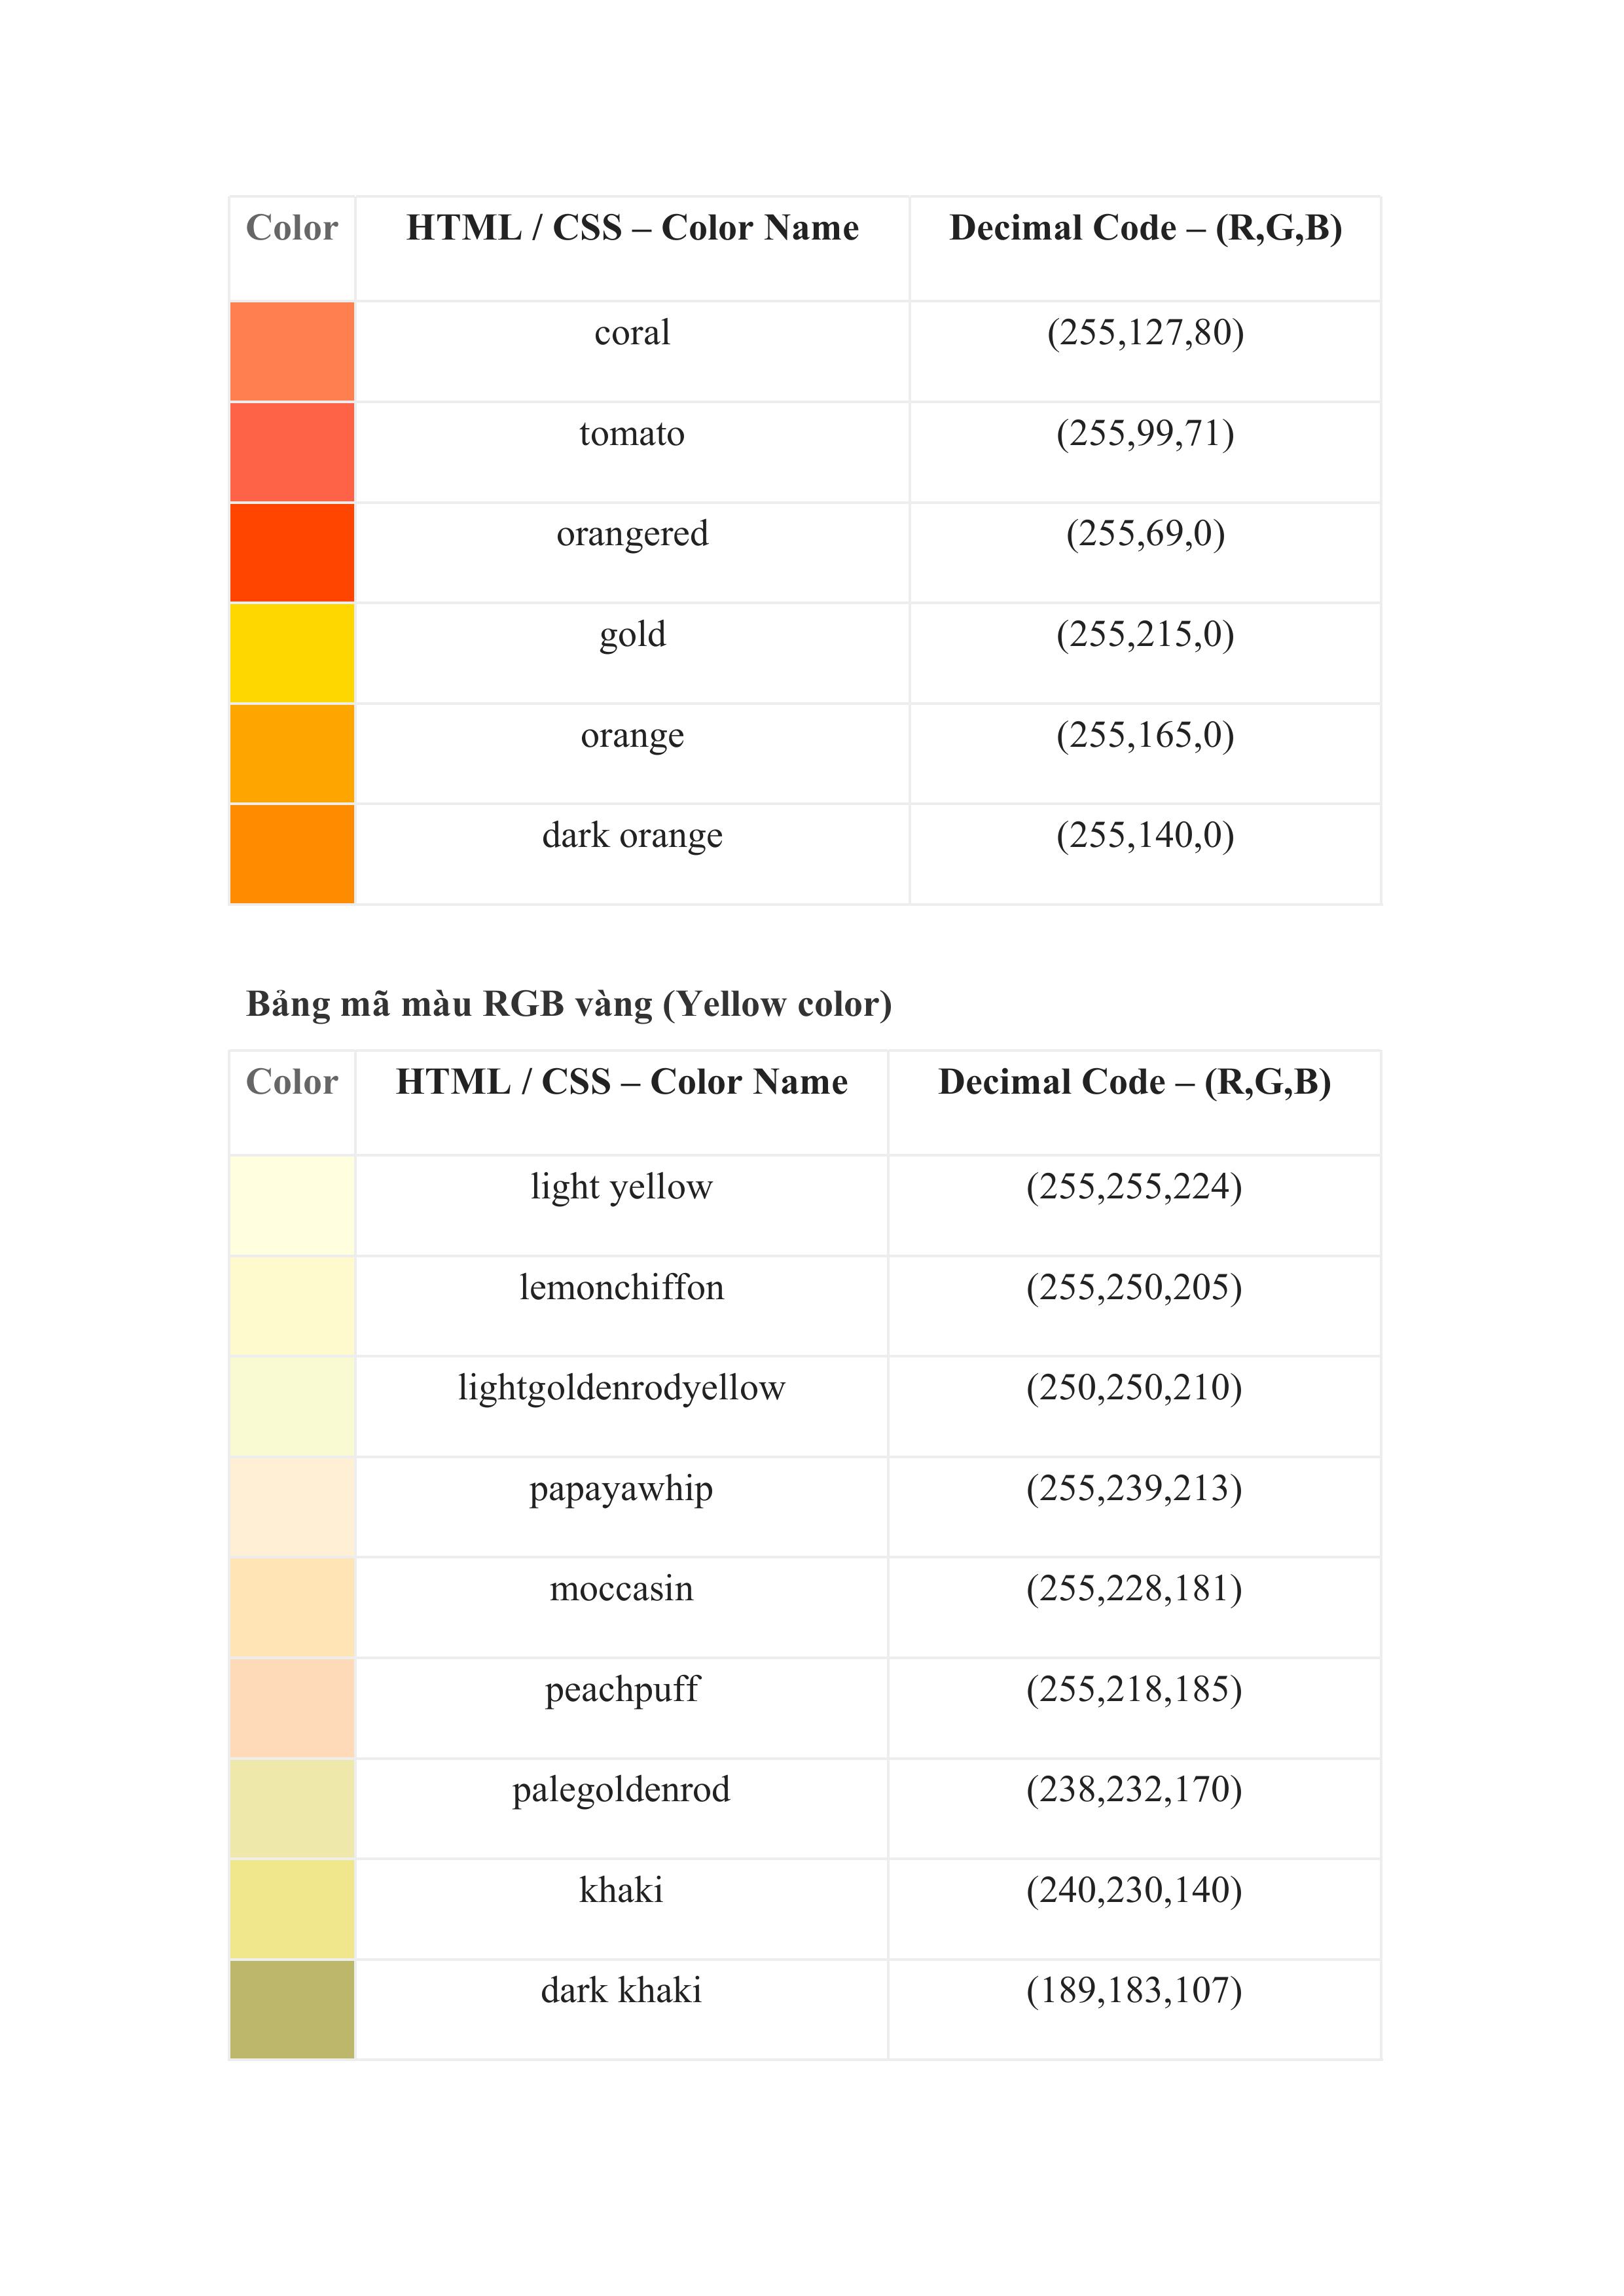Pick the orangered color swatch

tap(292, 552)
